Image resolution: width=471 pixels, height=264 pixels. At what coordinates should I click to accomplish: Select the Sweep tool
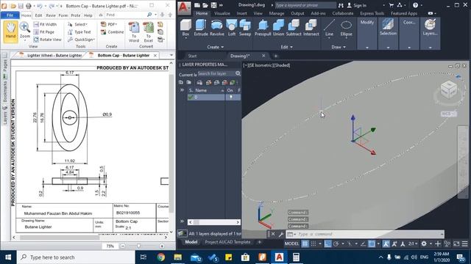click(245, 28)
